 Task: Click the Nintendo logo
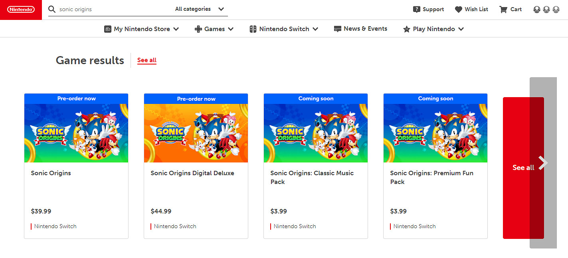point(21,10)
